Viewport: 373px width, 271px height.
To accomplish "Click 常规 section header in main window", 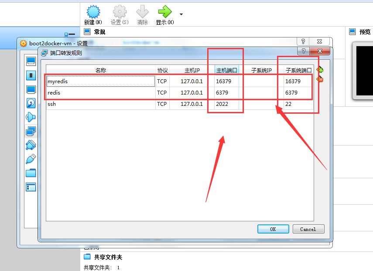I will pos(99,32).
